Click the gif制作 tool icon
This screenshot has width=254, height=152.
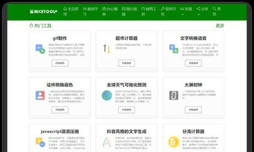click(40, 49)
